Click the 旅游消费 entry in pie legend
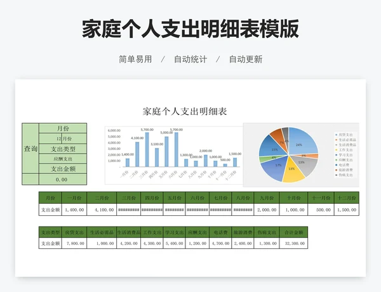 (344, 170)
